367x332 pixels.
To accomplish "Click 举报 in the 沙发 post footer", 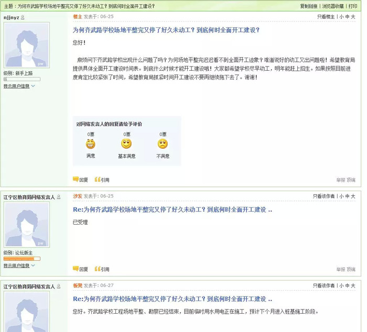I will 341,269.
